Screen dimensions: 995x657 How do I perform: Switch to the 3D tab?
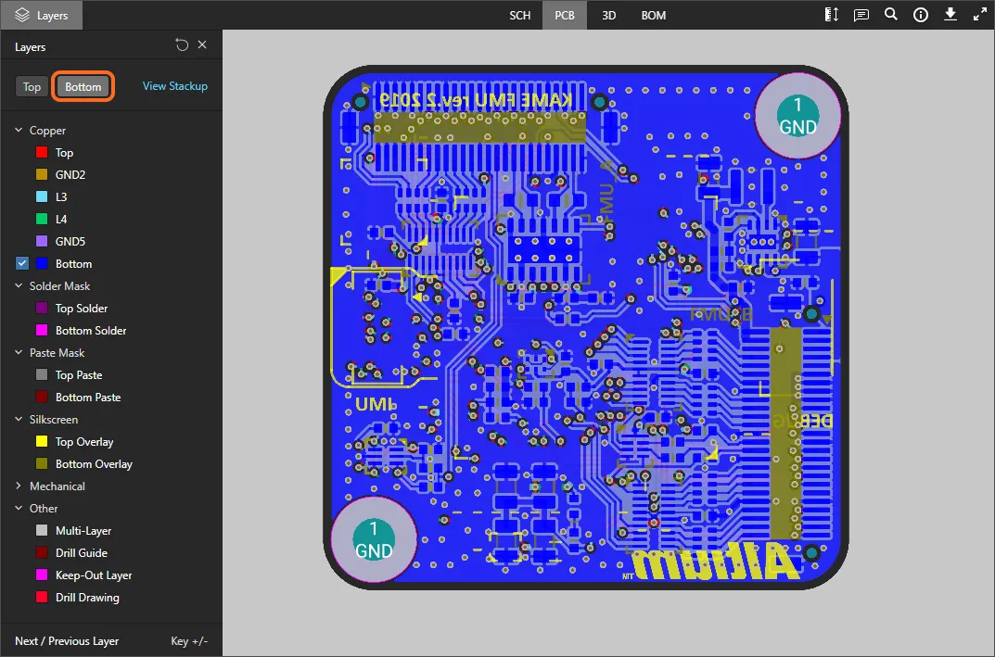coord(608,15)
